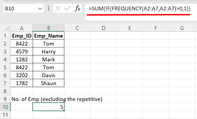Confirm formula entry with the checkmark icon
Viewport: 197px width, 119px height.
tap(68, 8)
